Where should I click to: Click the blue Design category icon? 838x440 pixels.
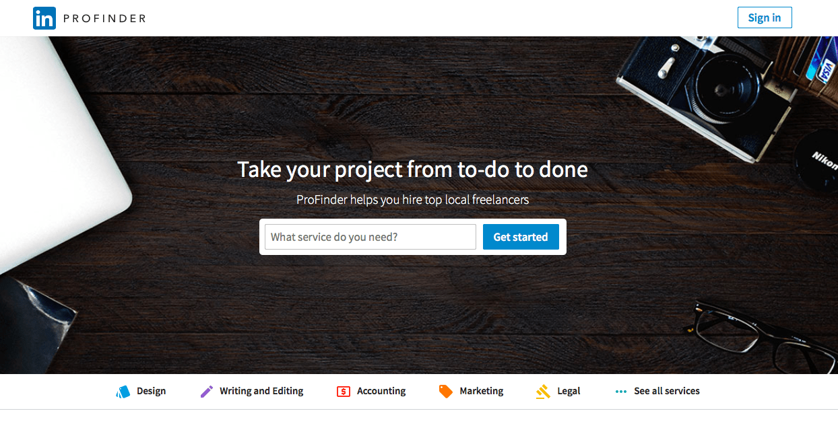click(x=122, y=392)
